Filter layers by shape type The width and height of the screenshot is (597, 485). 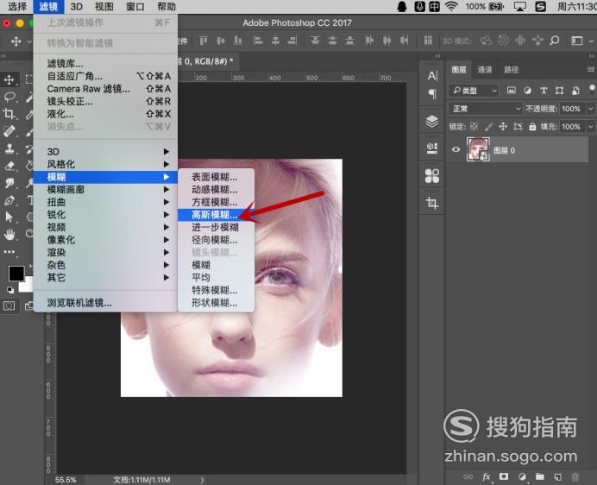click(559, 91)
